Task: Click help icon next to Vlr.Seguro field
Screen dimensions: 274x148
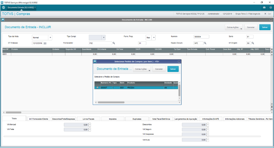Action: click(x=208, y=129)
